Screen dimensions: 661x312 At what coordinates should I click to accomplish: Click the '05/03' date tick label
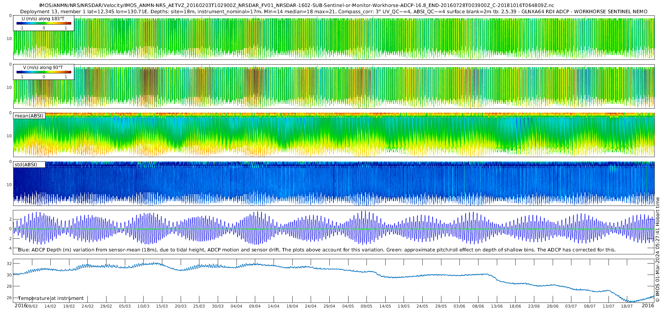click(125, 306)
